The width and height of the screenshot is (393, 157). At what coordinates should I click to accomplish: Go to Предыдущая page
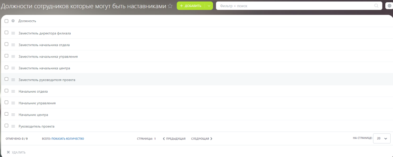click(x=174, y=139)
